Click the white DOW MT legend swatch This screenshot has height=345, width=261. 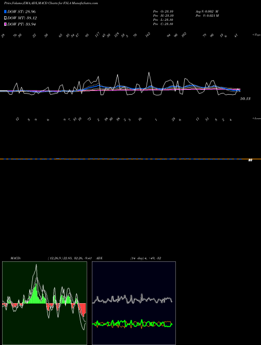(5, 18)
